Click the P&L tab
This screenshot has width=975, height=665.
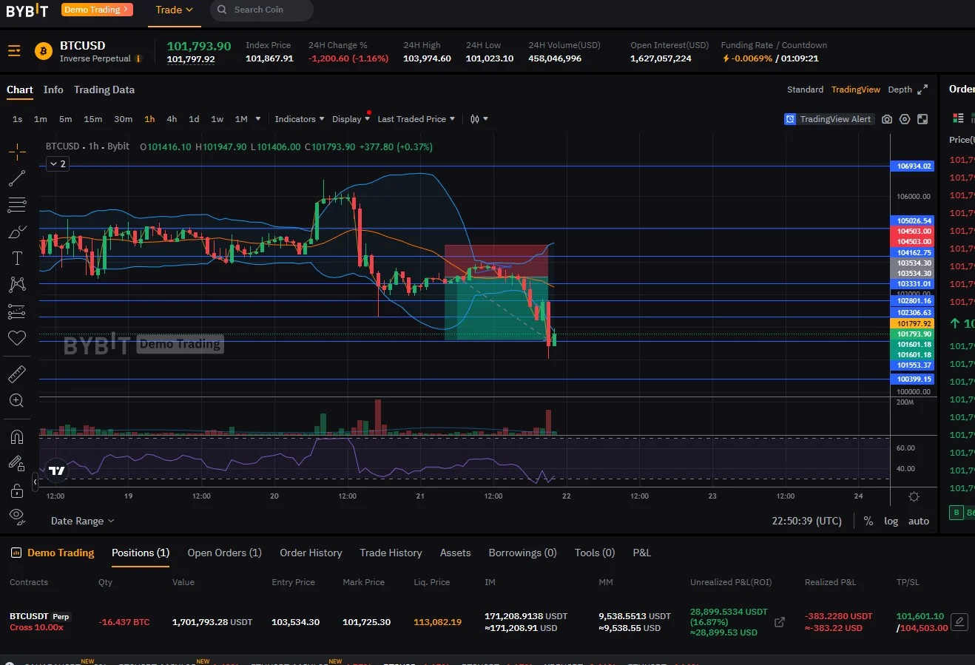click(x=642, y=553)
